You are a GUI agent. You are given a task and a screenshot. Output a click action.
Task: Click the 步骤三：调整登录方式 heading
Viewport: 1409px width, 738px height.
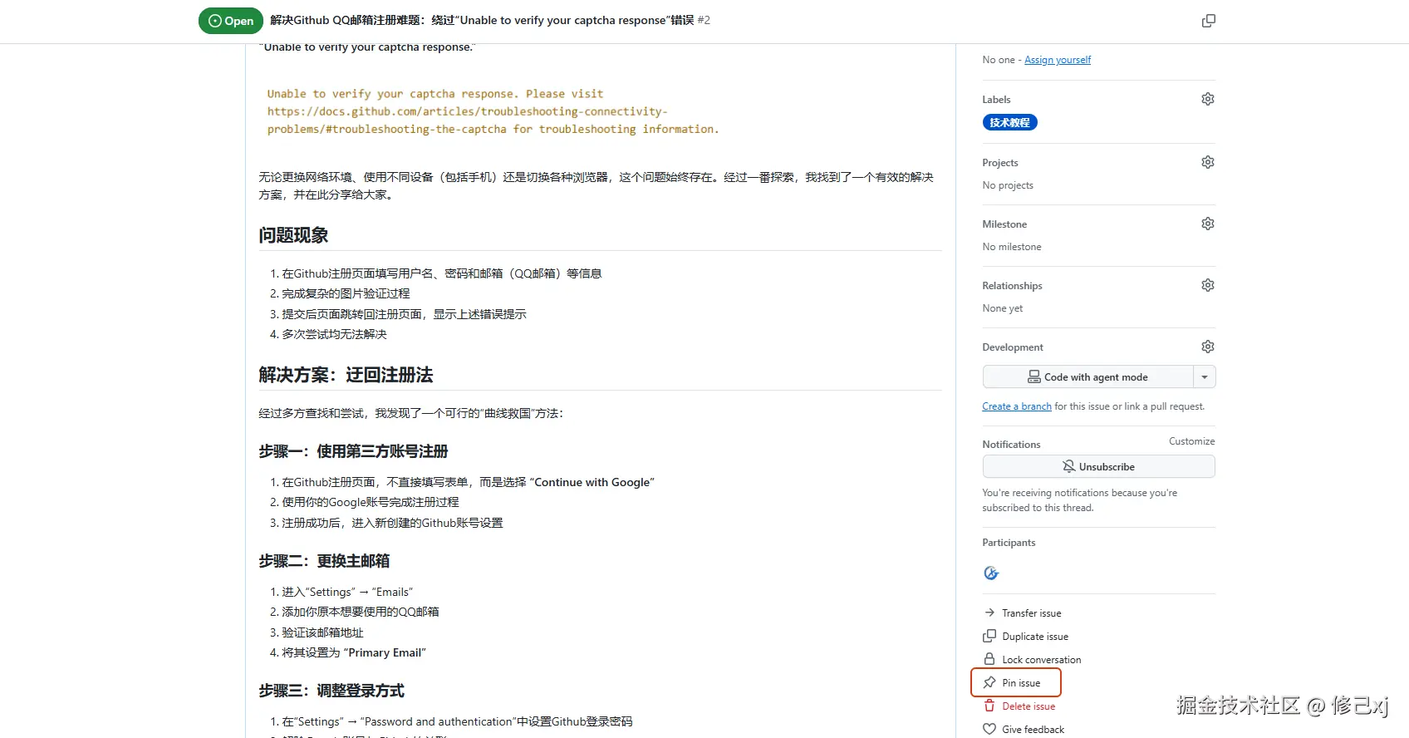pyautogui.click(x=331, y=691)
